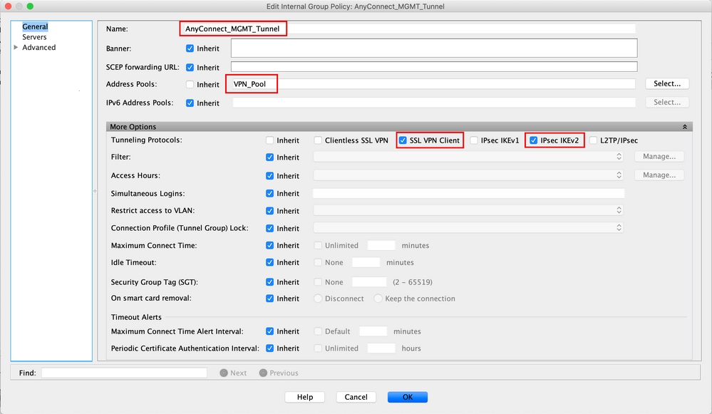Click Manage button for Filter
This screenshot has width=712, height=414.
point(659,157)
